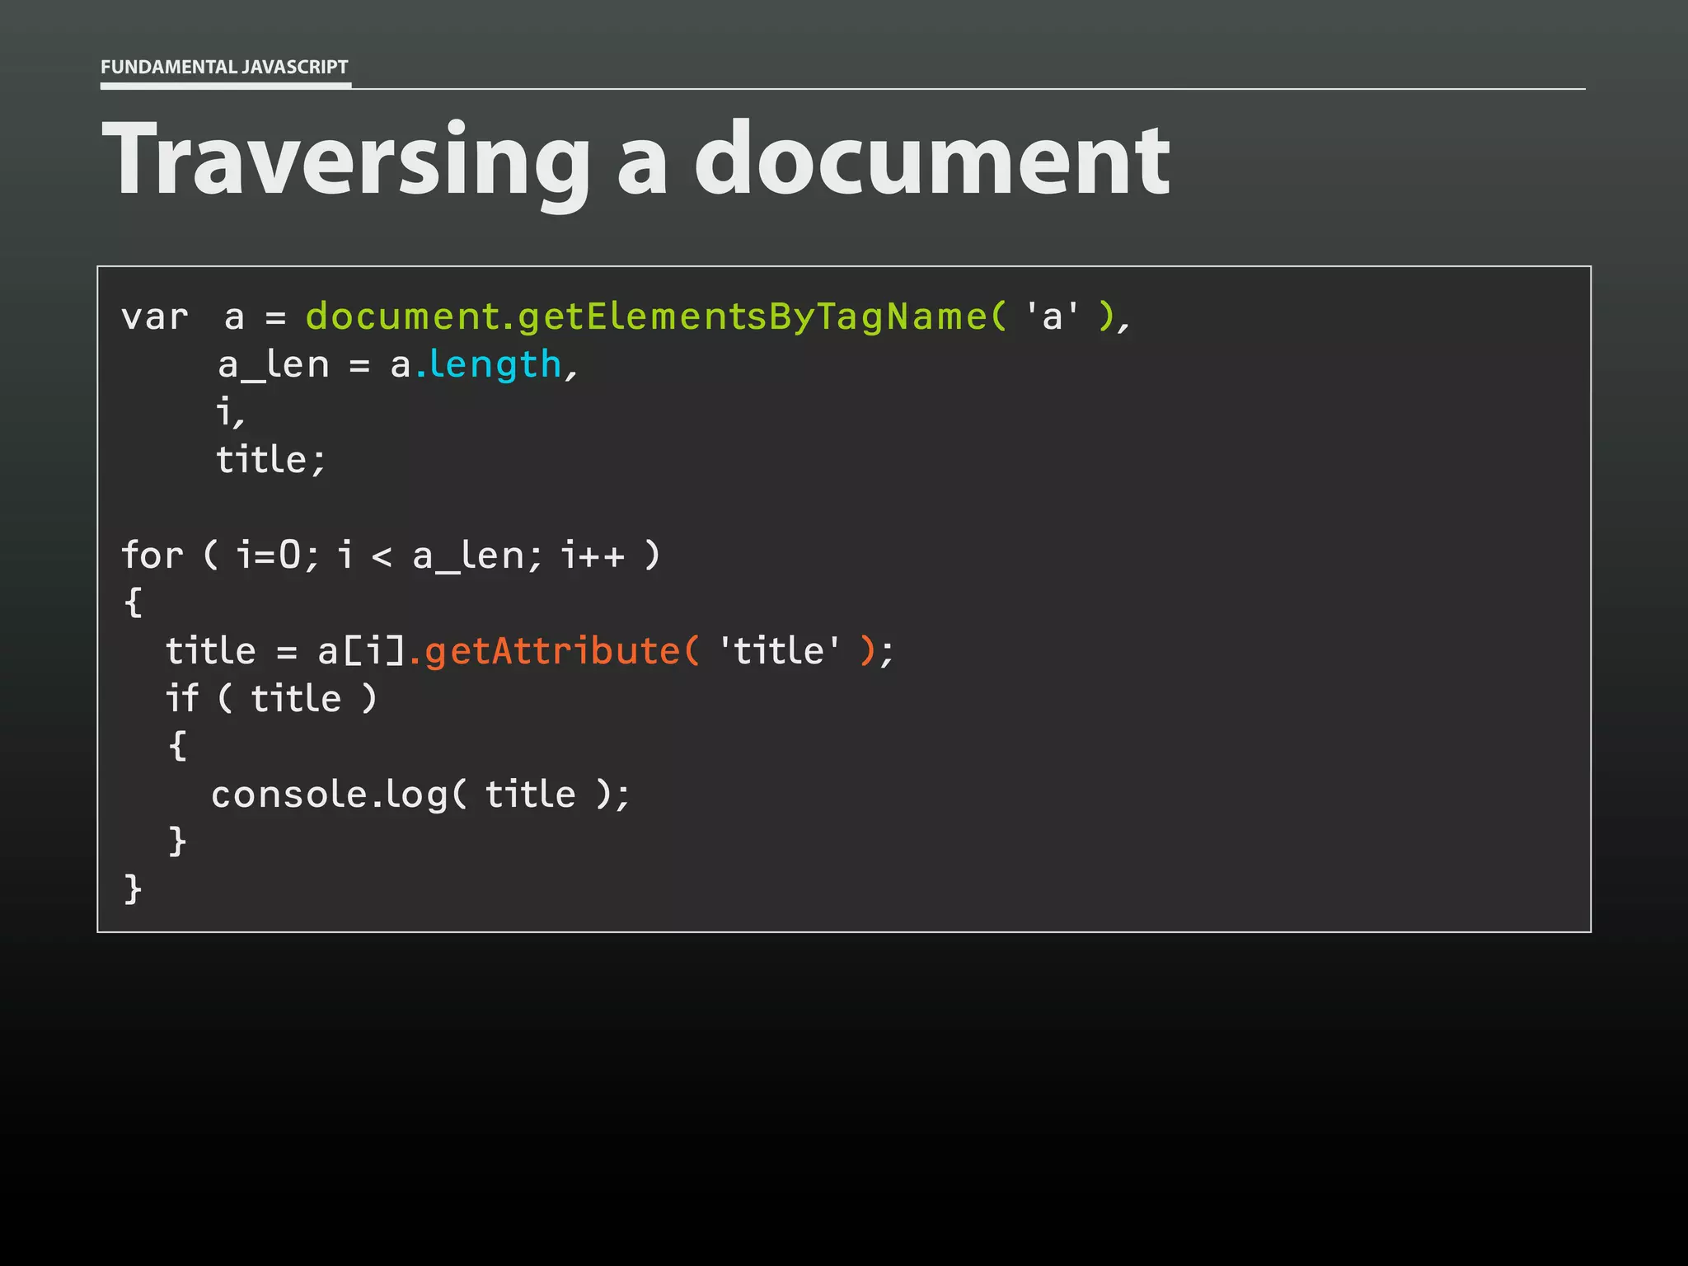Click the 'title;' variable declaration line
1688x1266 pixels.
pos(271,460)
